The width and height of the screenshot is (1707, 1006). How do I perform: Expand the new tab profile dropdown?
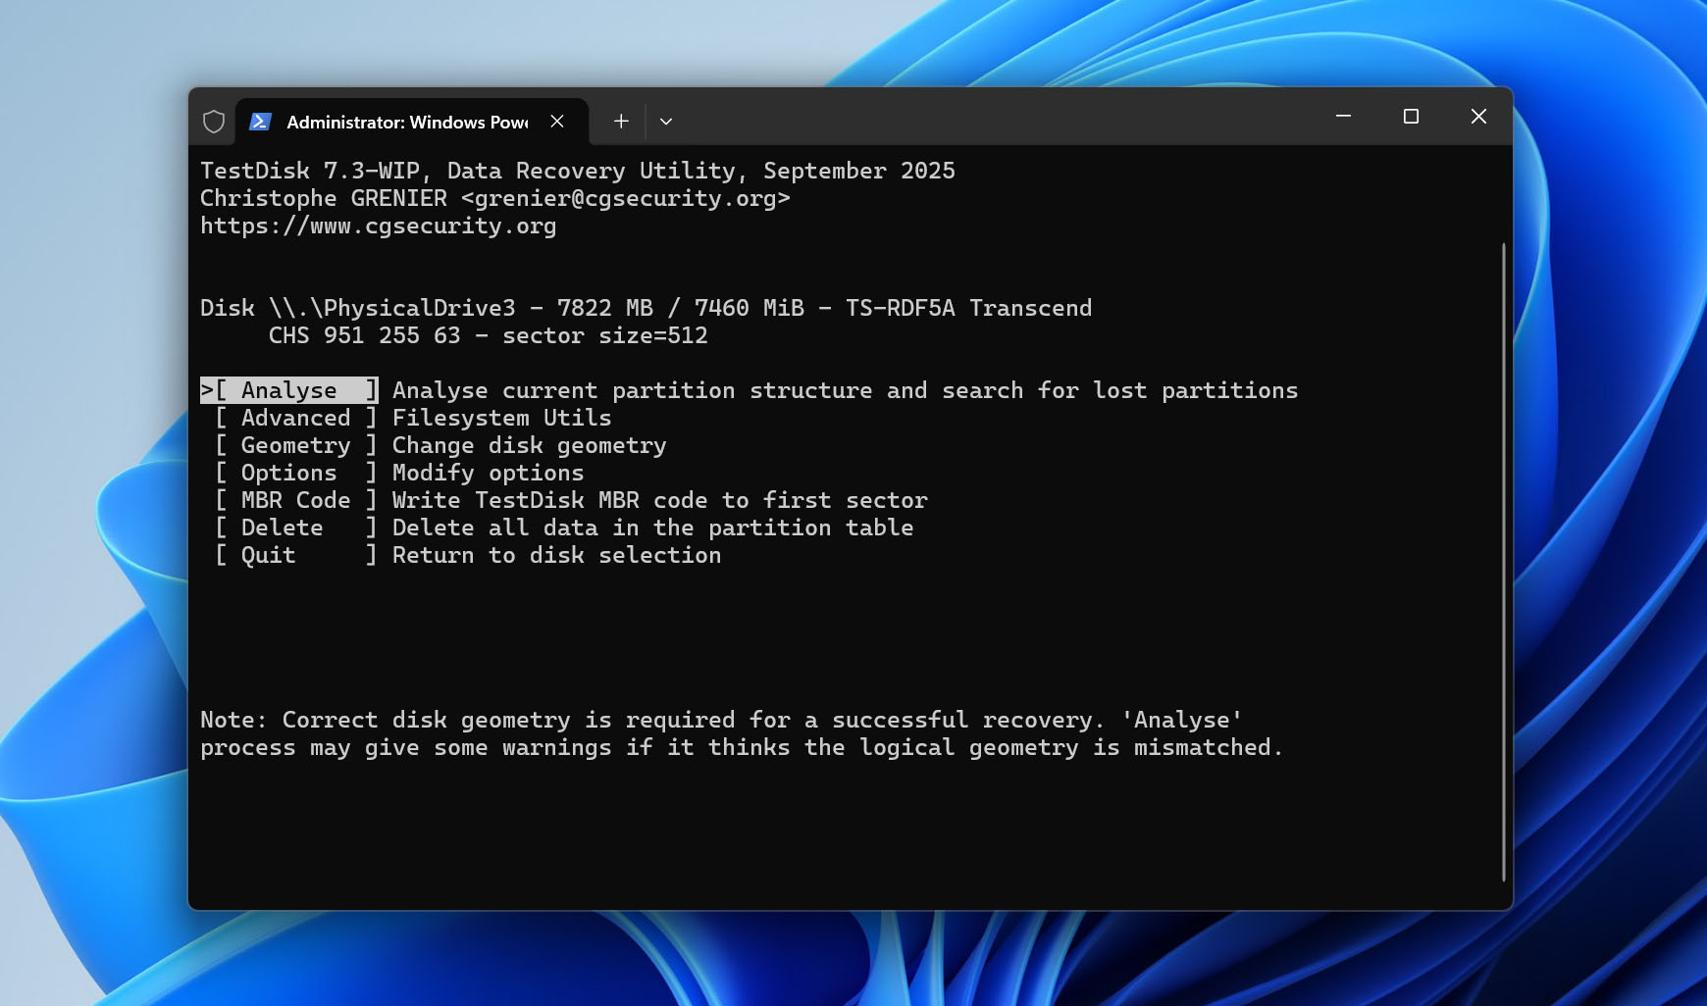pyautogui.click(x=666, y=122)
